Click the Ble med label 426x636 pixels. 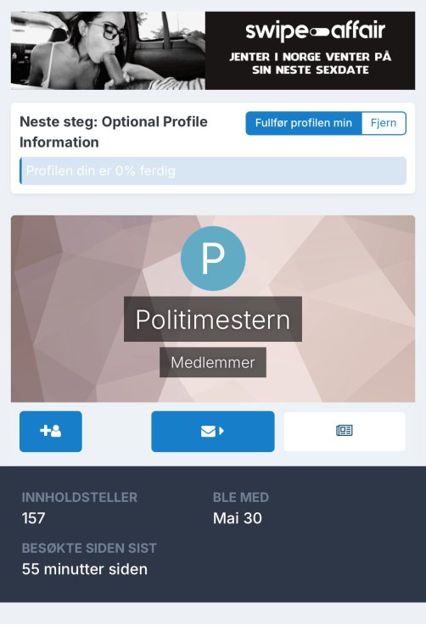coord(241,497)
